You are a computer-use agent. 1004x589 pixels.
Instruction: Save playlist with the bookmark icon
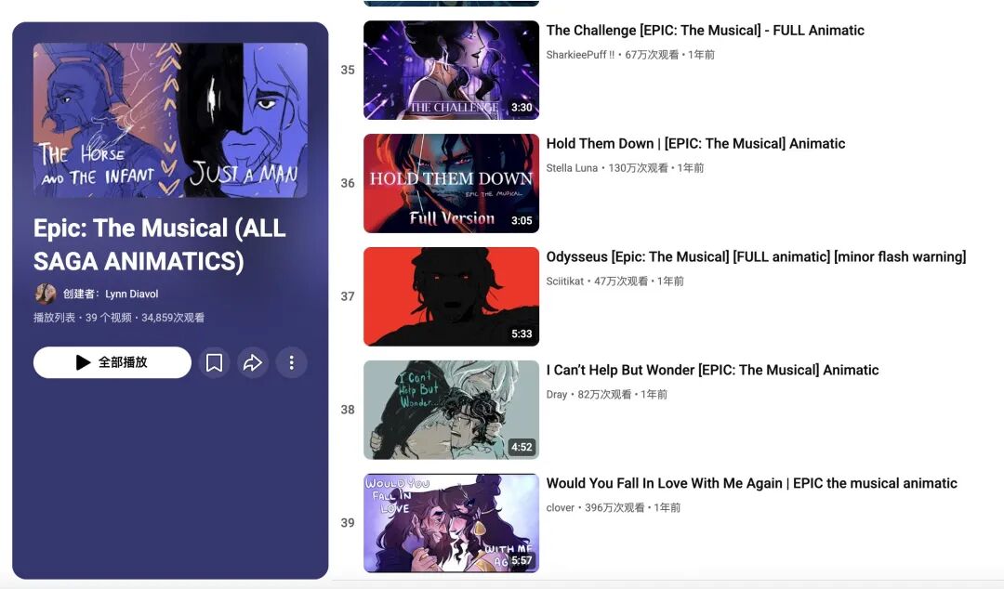pos(214,362)
